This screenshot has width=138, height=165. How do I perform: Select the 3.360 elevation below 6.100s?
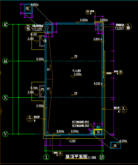pos(30,92)
